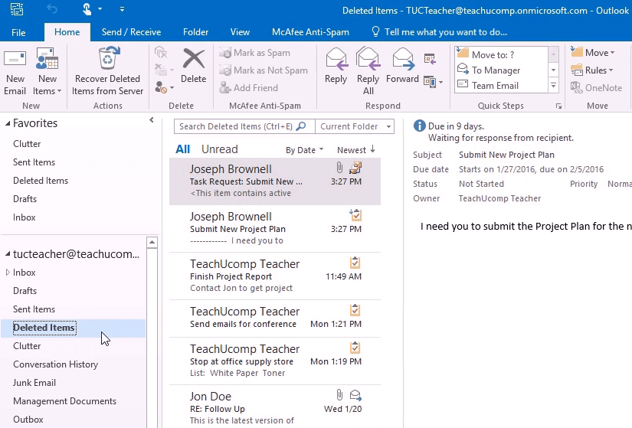Image resolution: width=632 pixels, height=428 pixels.
Task: Open the Junk Email folder
Action: point(34,383)
